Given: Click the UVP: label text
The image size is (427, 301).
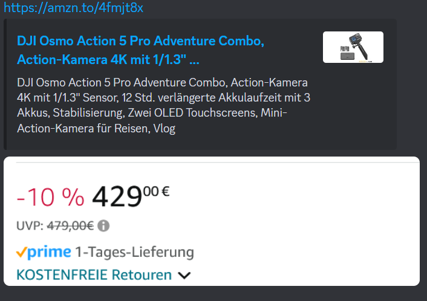Looking at the screenshot, I should [30, 225].
